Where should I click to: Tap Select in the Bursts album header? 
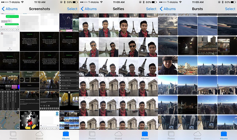[230, 9]
